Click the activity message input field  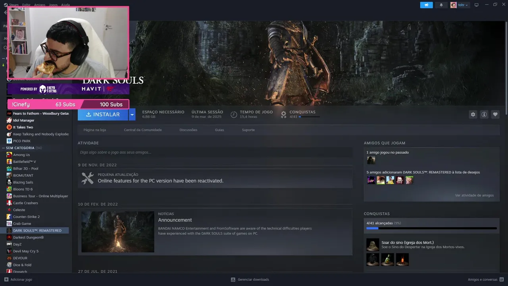215,152
